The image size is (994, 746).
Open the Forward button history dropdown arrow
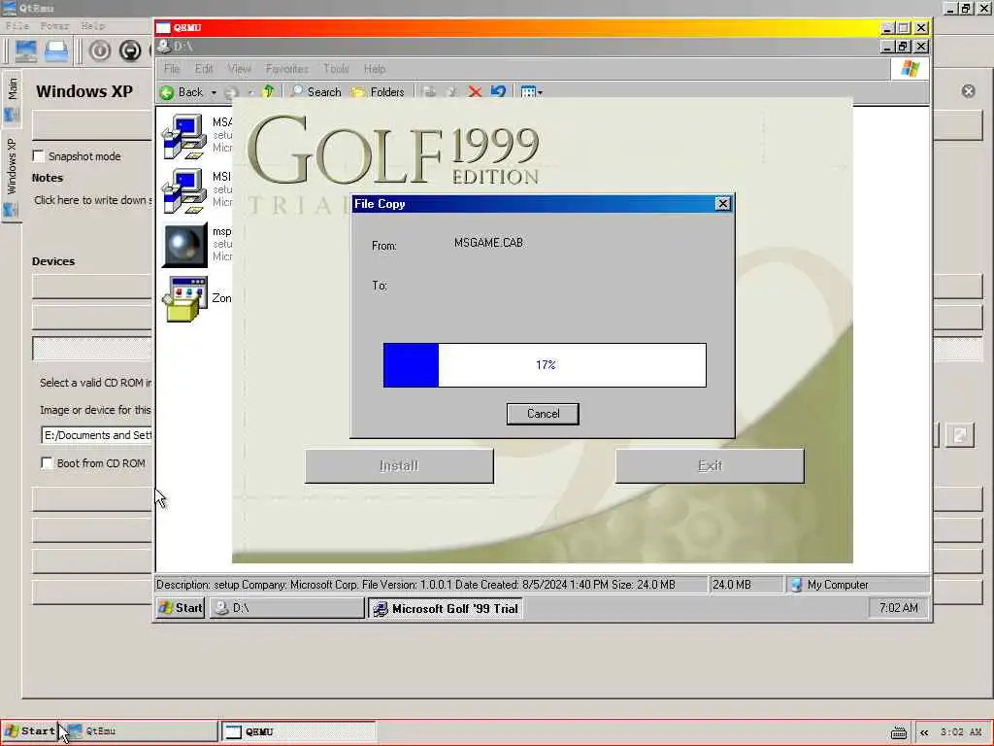point(251,92)
